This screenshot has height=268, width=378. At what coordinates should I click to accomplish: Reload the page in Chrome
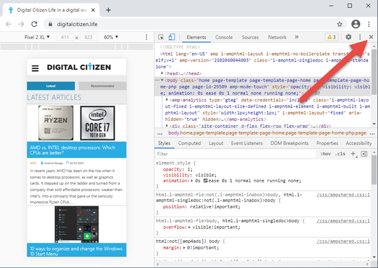click(34, 24)
